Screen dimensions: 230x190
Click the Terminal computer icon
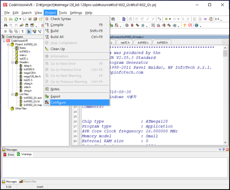[142, 25]
